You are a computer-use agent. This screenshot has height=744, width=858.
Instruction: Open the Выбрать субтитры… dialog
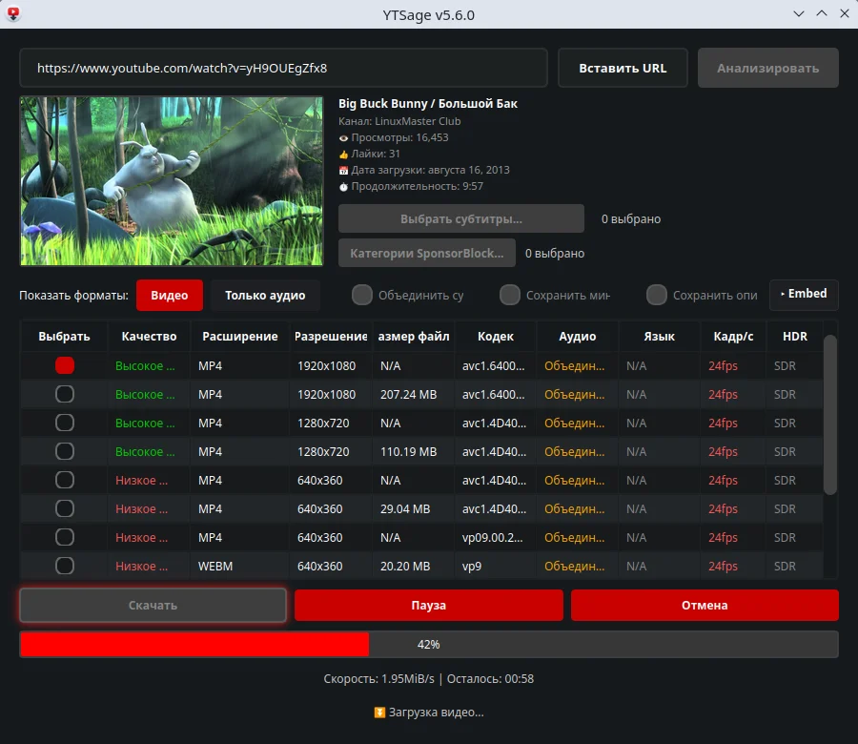(461, 219)
